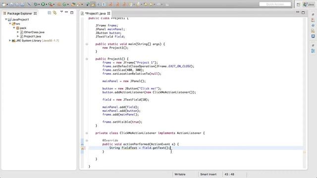Open the Package Explorer View Menu triangle
The height and width of the screenshot is (178, 317).
click(x=61, y=12)
